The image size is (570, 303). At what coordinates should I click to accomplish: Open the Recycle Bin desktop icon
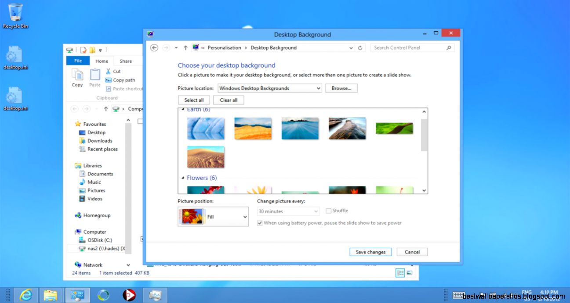point(15,16)
